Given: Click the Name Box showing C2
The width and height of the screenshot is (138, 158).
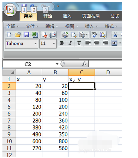Looking at the screenshot, I should coord(28,64).
